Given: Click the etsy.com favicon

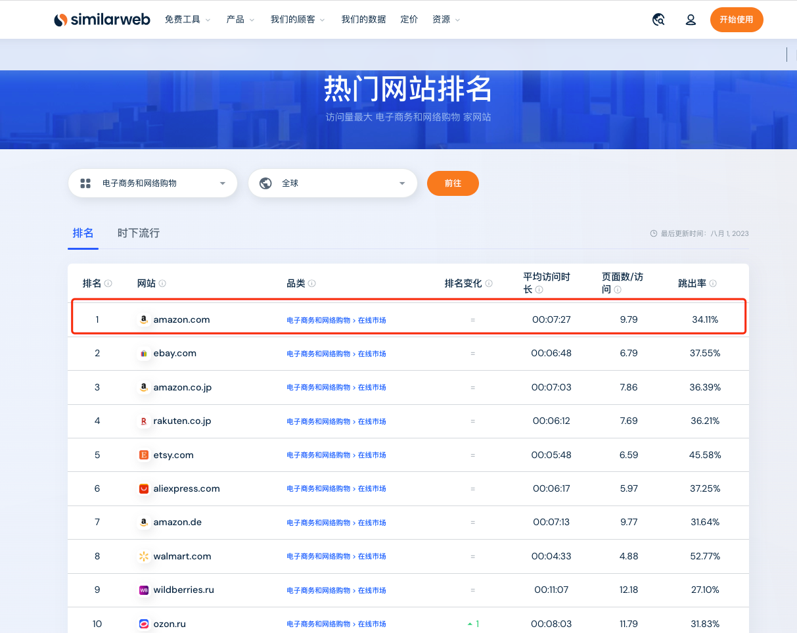Looking at the screenshot, I should click(143, 455).
